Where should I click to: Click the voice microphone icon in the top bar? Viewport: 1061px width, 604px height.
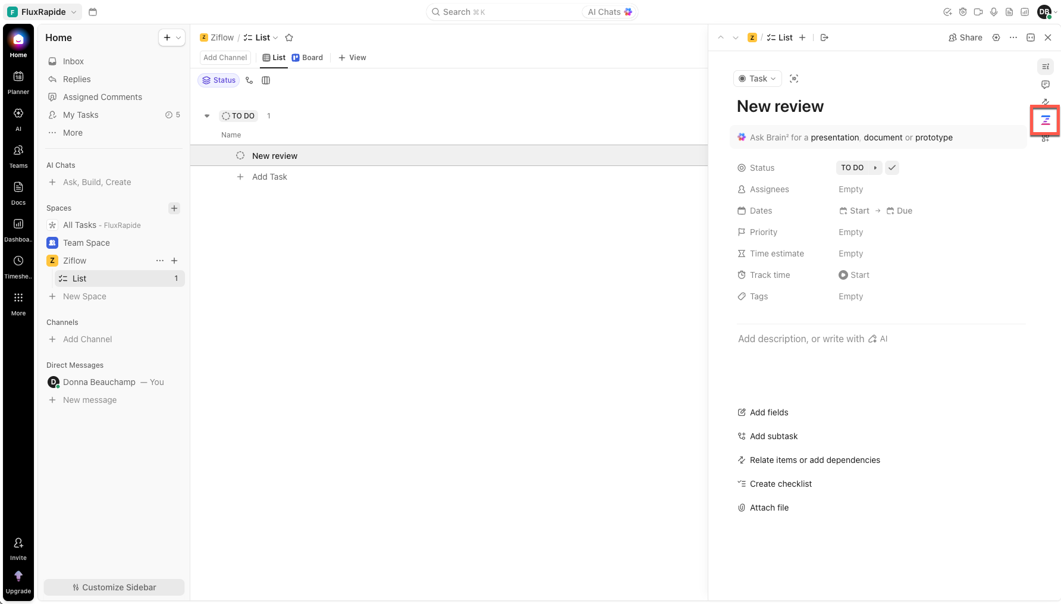994,12
